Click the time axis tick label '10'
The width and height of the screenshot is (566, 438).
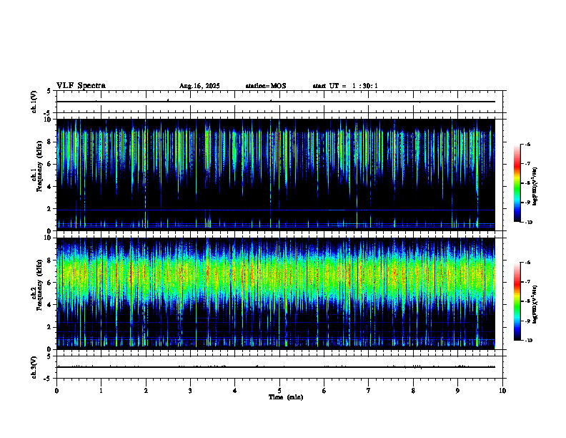(x=502, y=391)
